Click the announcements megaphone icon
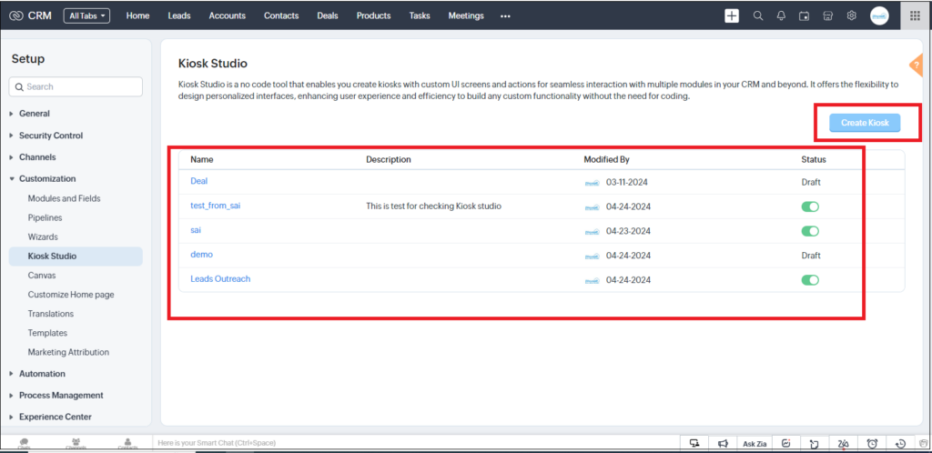This screenshot has width=932, height=453. click(x=723, y=443)
